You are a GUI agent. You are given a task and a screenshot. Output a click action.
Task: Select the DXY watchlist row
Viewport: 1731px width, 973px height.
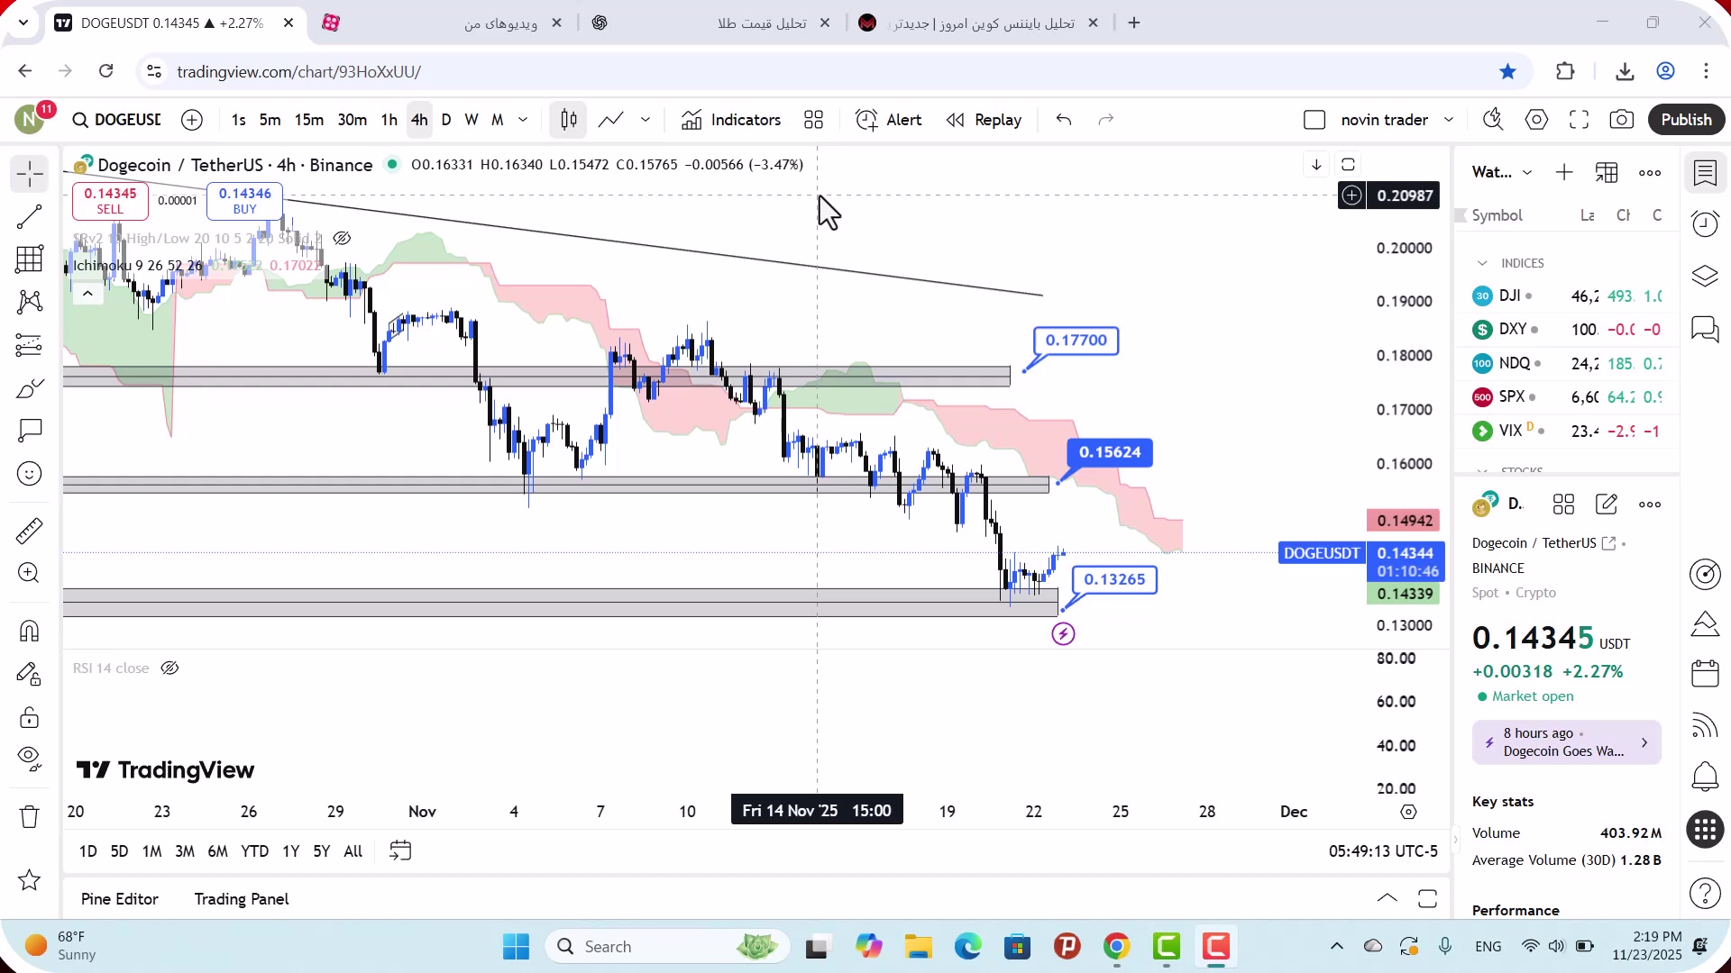click(1567, 330)
